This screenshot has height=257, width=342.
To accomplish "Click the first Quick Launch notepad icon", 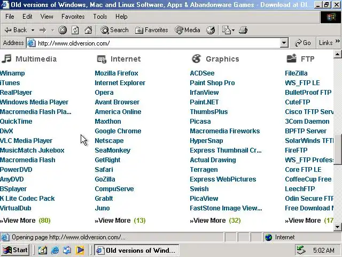I will 43,250.
